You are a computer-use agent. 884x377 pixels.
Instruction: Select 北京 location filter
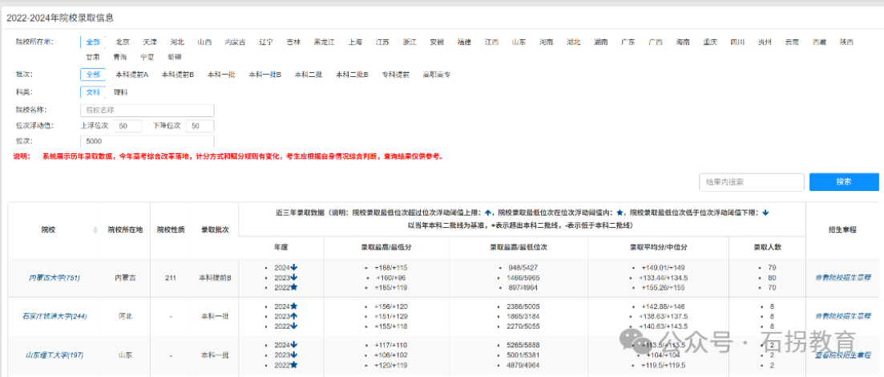(x=123, y=43)
